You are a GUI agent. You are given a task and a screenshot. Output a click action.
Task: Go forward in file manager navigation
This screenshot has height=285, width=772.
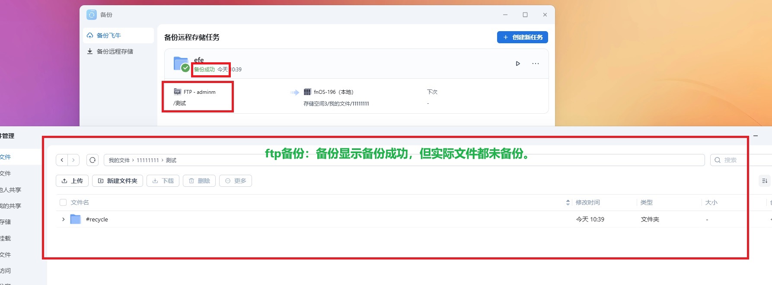click(73, 160)
